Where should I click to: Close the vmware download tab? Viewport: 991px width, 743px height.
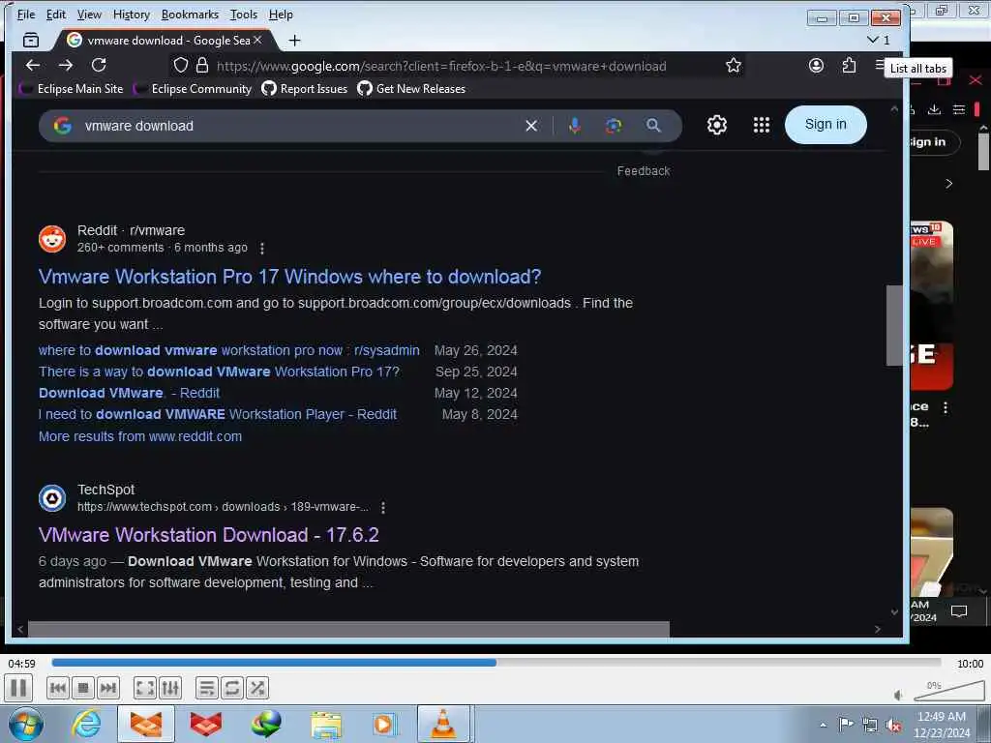click(257, 40)
